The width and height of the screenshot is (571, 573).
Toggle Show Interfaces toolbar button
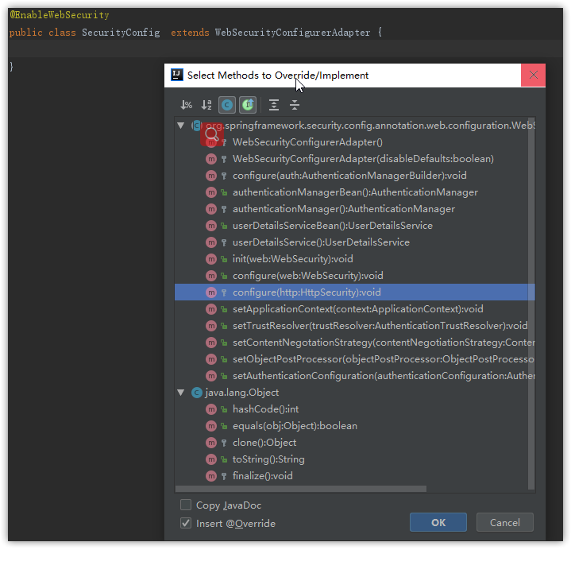tap(248, 105)
